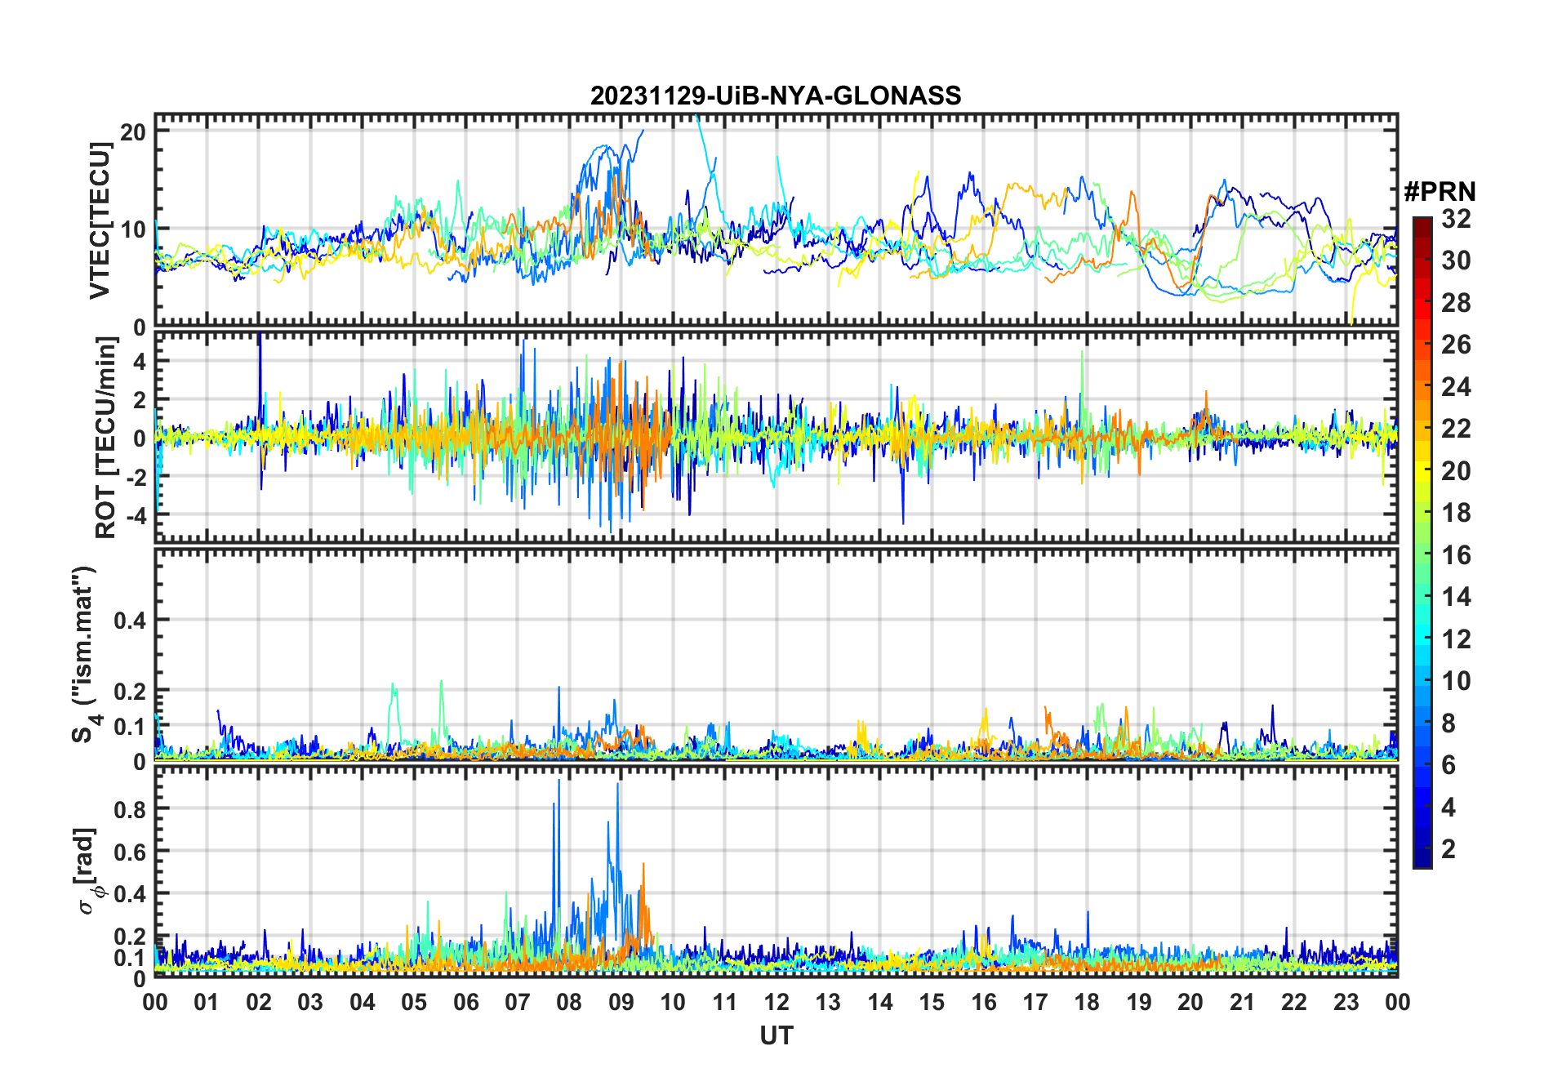Click colorbar tick label 28

(1456, 303)
